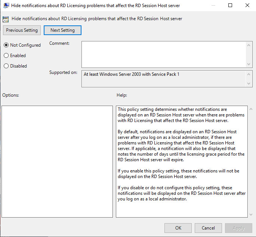Set the policy to Disabled
Screen dimensions: 256x237
coord(6,66)
